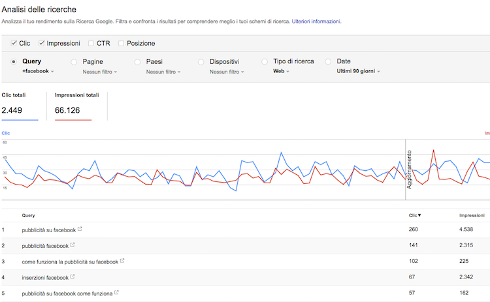Select the Dispositivi radio button

coord(201,62)
